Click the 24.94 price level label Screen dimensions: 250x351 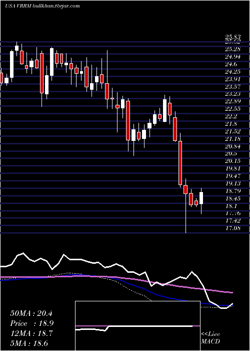pos(233,57)
